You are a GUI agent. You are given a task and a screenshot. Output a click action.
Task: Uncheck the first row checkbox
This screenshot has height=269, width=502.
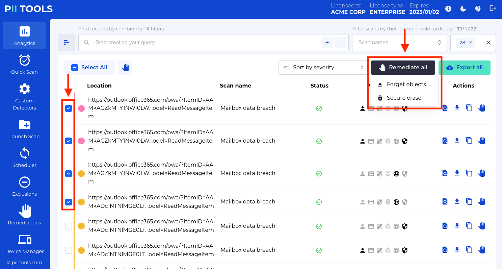click(x=69, y=108)
